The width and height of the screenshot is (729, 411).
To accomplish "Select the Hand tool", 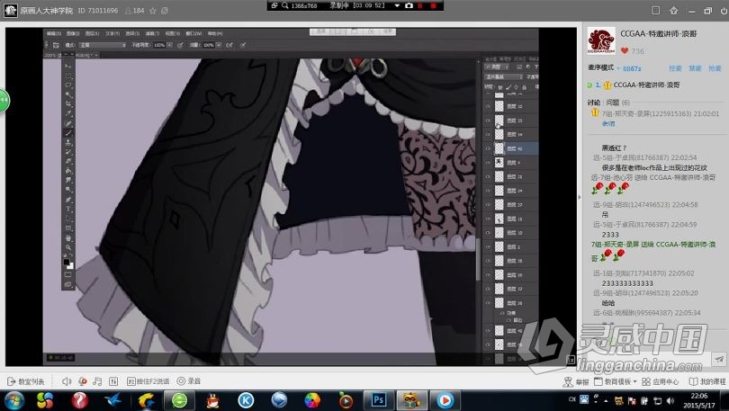I will point(68,238).
